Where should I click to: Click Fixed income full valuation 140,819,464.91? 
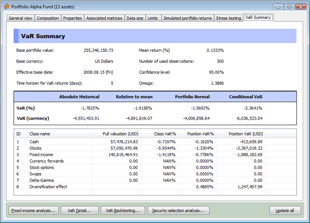point(123,155)
